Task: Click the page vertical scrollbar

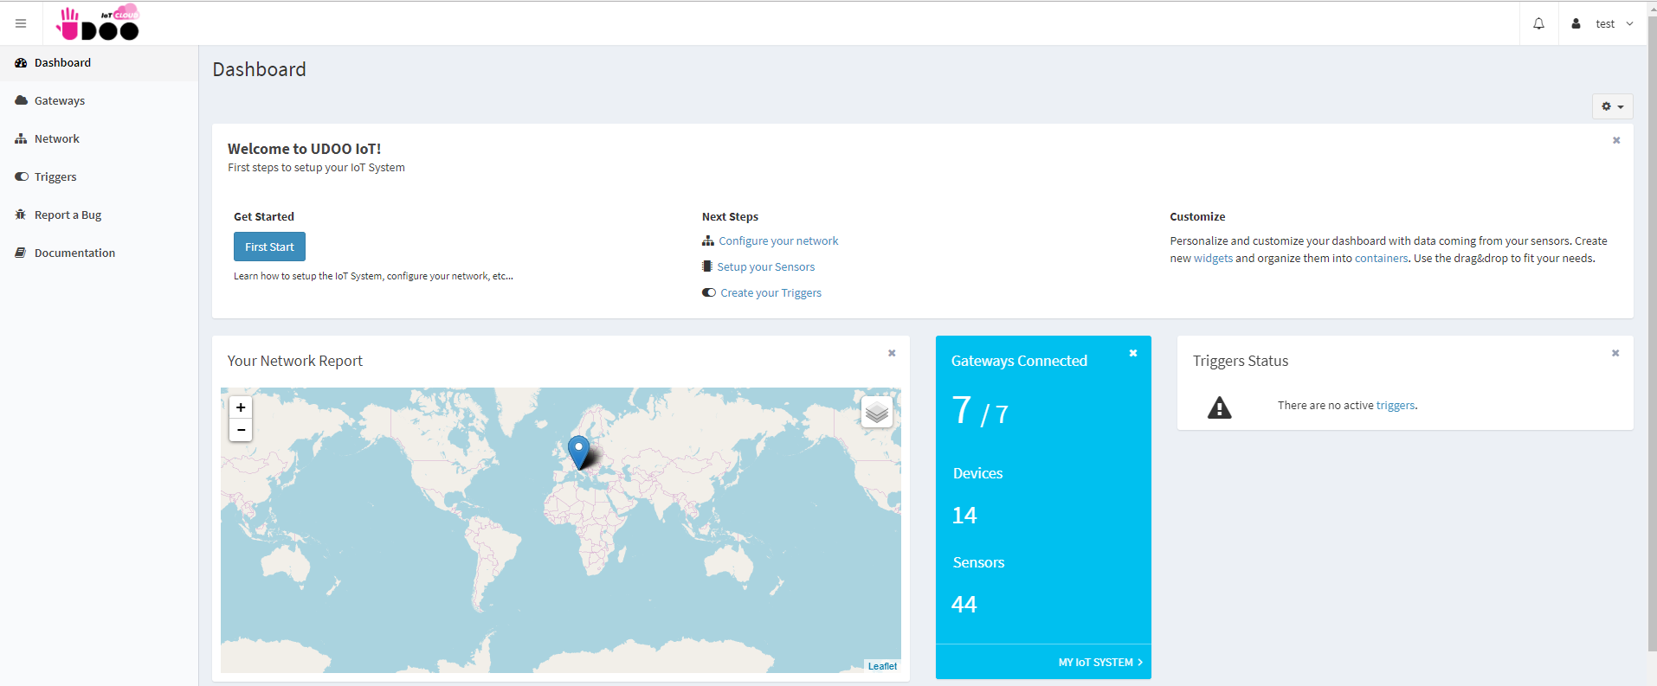Action: [x=1652, y=334]
